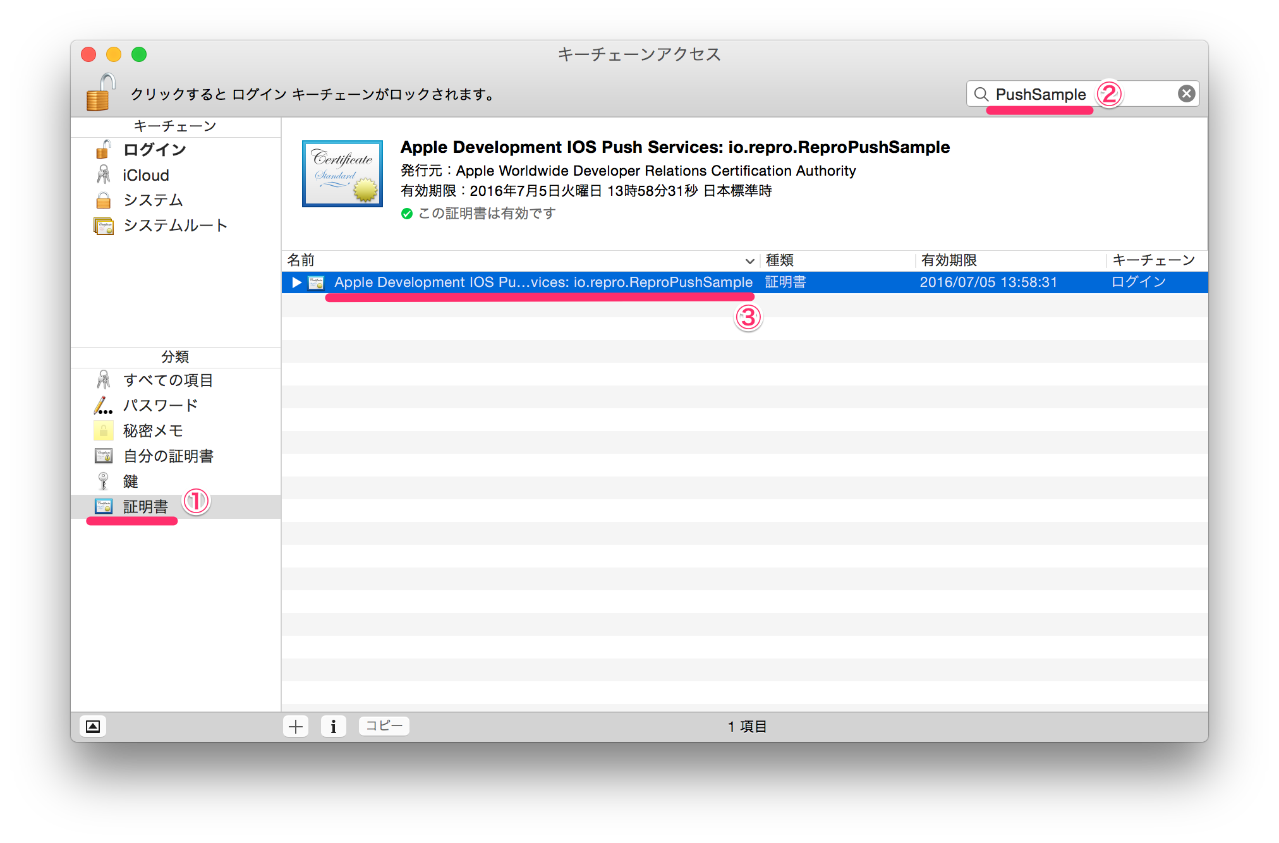Screen dimensions: 1279x843
Task: Click the ログイン cell in the certificate row
Action: coord(1138,282)
